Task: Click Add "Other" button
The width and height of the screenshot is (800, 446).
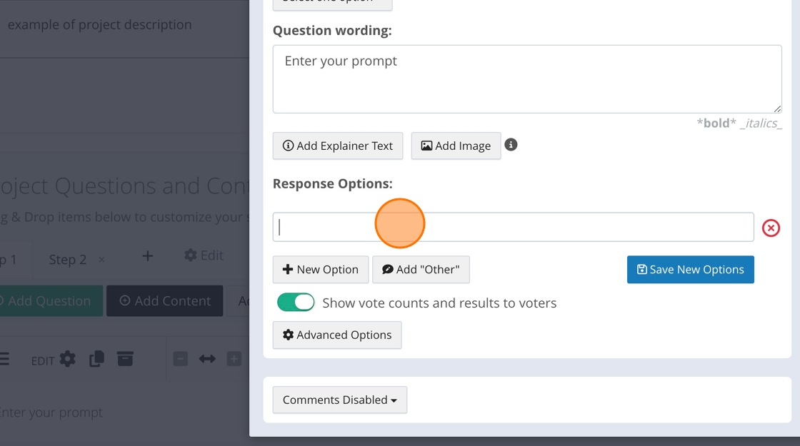Action: (x=421, y=270)
